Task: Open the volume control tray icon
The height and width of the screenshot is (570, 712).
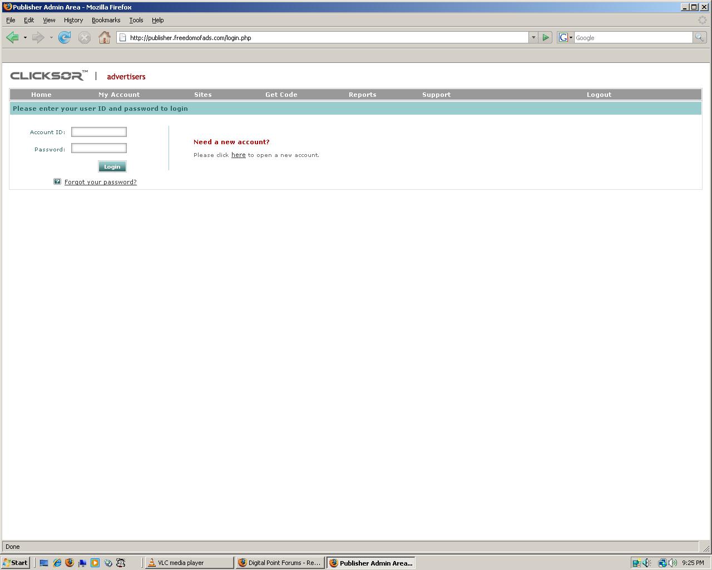Action: [673, 563]
